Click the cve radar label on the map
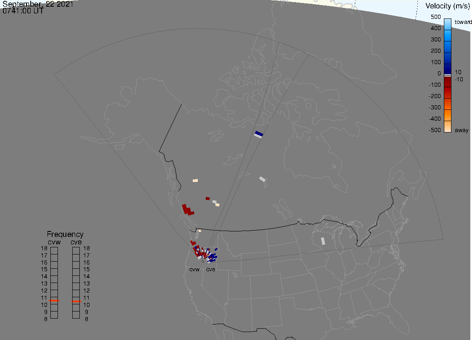Image resolution: width=472 pixels, height=340 pixels. (x=210, y=269)
